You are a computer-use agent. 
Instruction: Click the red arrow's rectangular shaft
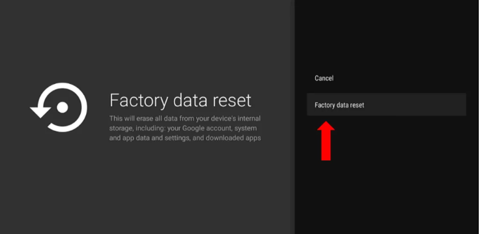point(326,146)
